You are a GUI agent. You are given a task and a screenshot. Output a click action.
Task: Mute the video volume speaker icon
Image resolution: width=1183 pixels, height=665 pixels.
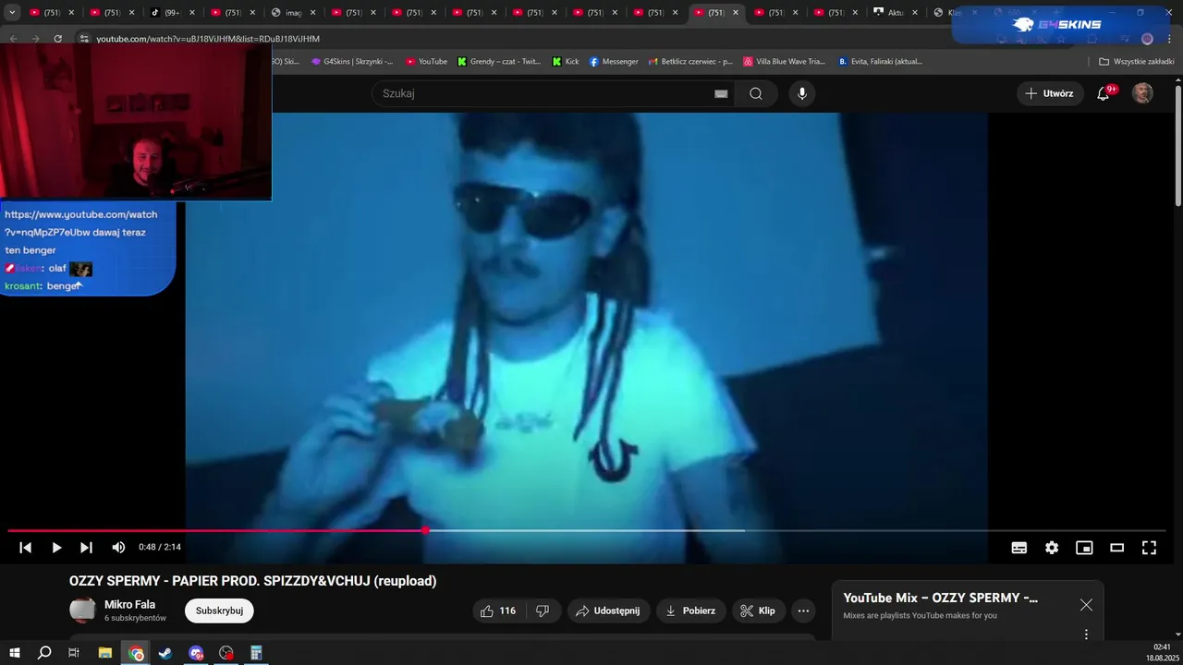[x=118, y=548]
